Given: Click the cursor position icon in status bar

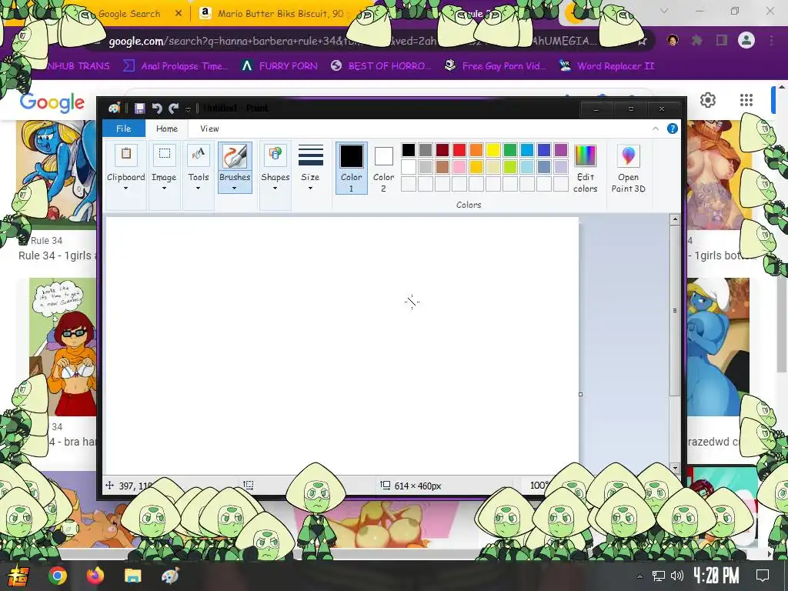Looking at the screenshot, I should [109, 486].
